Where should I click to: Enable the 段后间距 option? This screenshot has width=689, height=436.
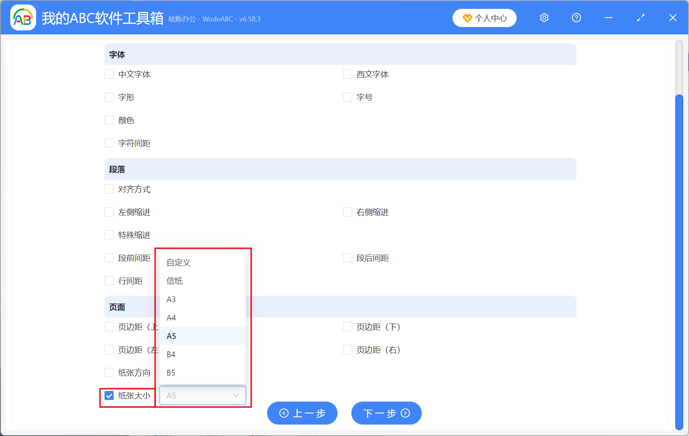(x=347, y=257)
